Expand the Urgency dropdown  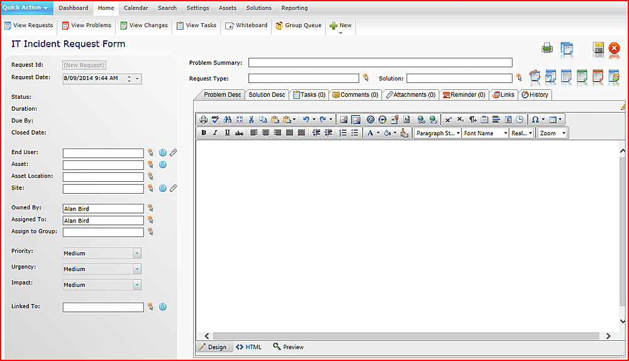[136, 269]
